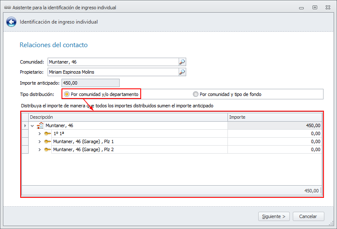Click the key icon for Garage Plz 2

click(48, 149)
